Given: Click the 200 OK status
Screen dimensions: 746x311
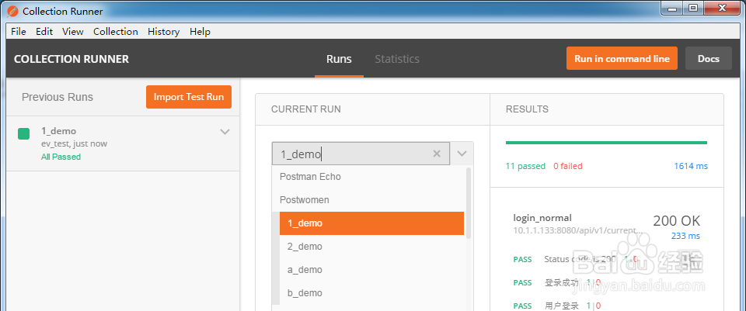Looking at the screenshot, I should point(677,221).
